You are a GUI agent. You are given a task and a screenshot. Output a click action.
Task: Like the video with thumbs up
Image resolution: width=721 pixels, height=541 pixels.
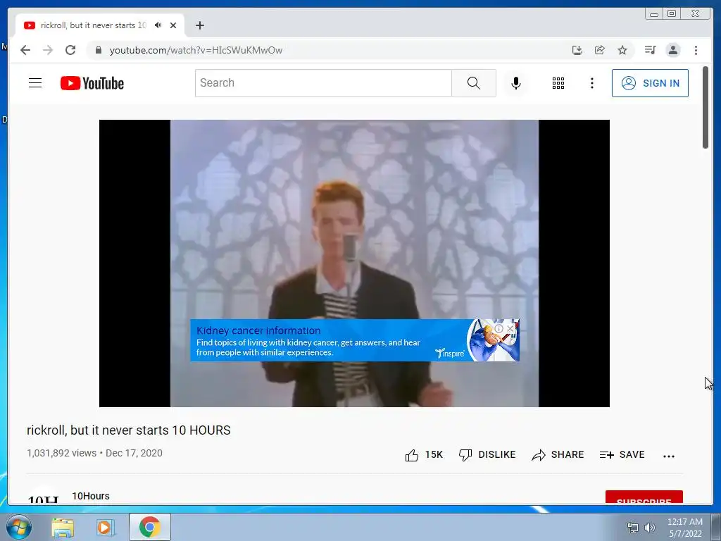[423, 455]
